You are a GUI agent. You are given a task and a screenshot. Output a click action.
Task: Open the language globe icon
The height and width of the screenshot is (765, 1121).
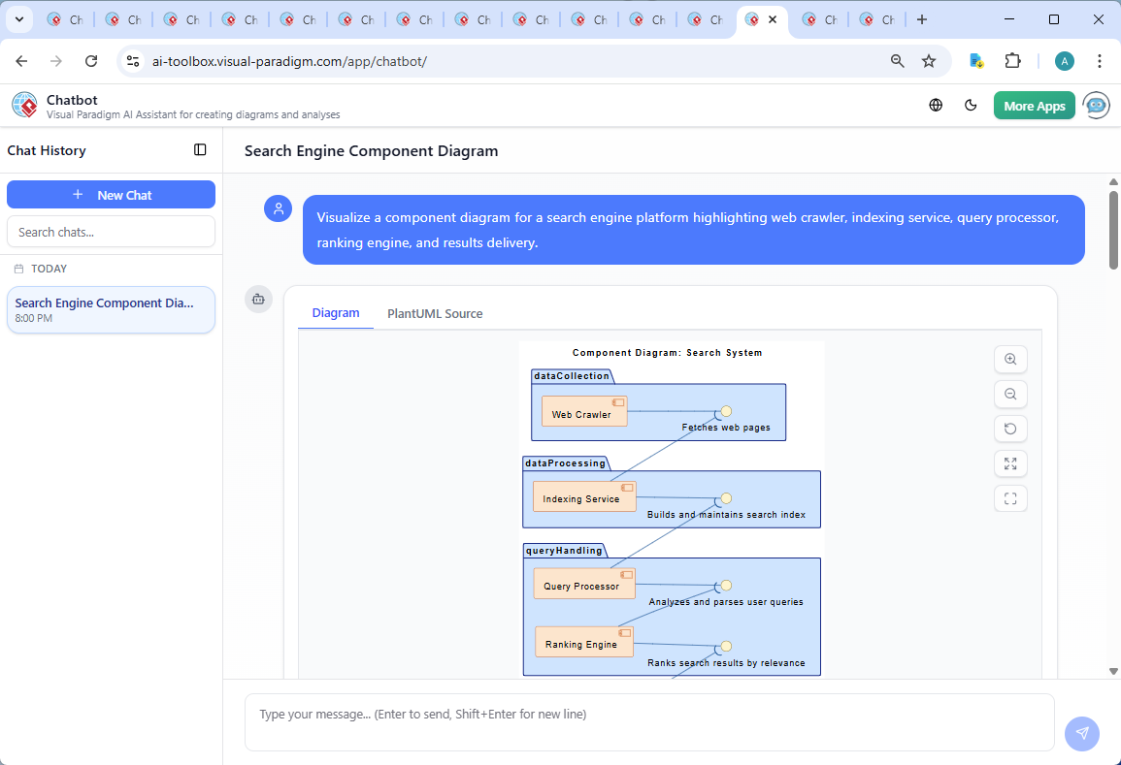(936, 105)
